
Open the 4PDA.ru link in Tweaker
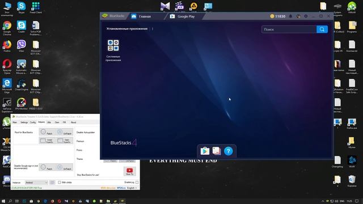pyautogui.click(x=121, y=188)
